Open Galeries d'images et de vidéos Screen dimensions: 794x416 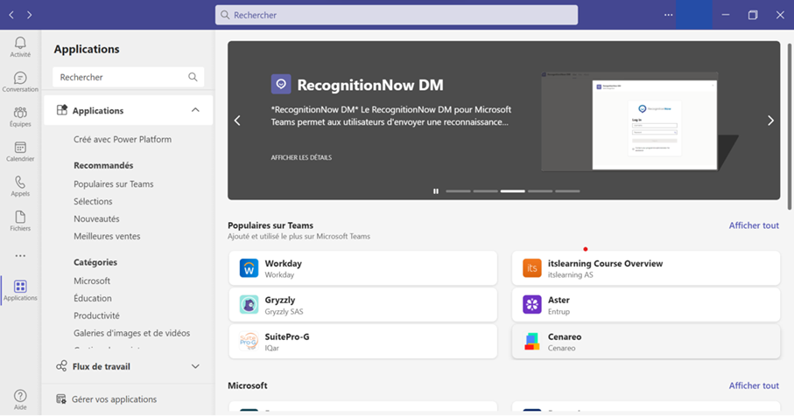131,333
